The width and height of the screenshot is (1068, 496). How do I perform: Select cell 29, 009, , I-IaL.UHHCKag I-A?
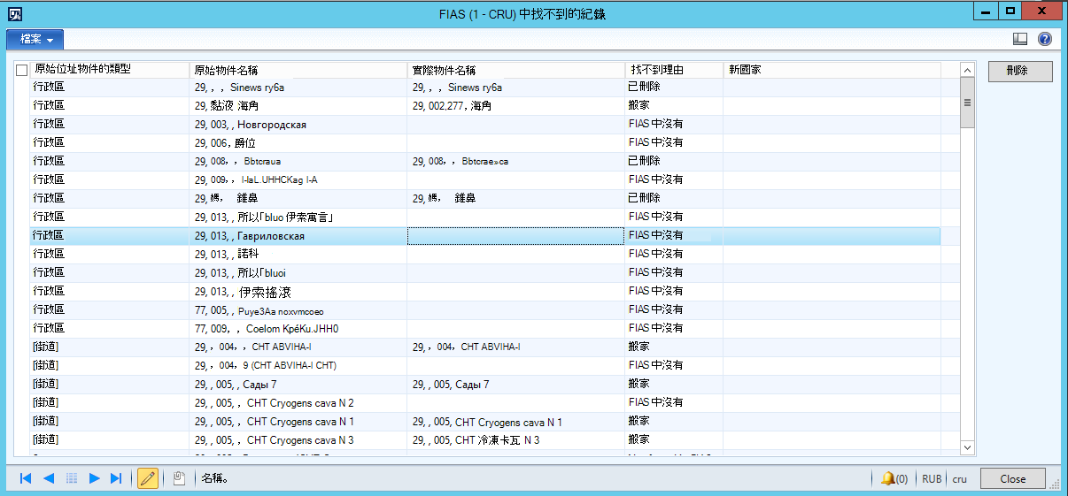pos(298,179)
